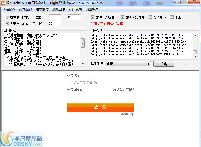Click the link ending 16029511-261017720.htm
201x147 pixels.
138,35
